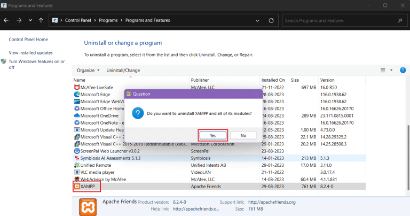The height and width of the screenshot is (216, 410).
Task: Open the Control Panel Home link
Action: pyautogui.click(x=28, y=40)
